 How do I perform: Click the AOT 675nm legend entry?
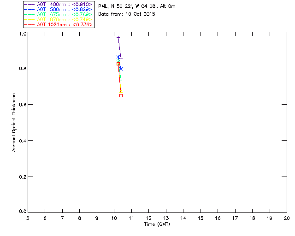(x=58, y=14)
